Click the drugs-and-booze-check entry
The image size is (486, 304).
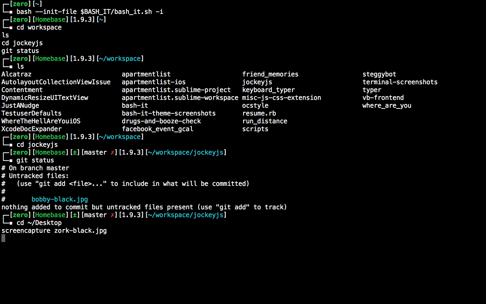coord(161,121)
